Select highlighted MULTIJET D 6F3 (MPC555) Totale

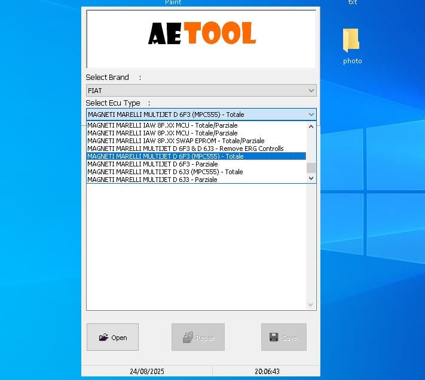click(196, 156)
